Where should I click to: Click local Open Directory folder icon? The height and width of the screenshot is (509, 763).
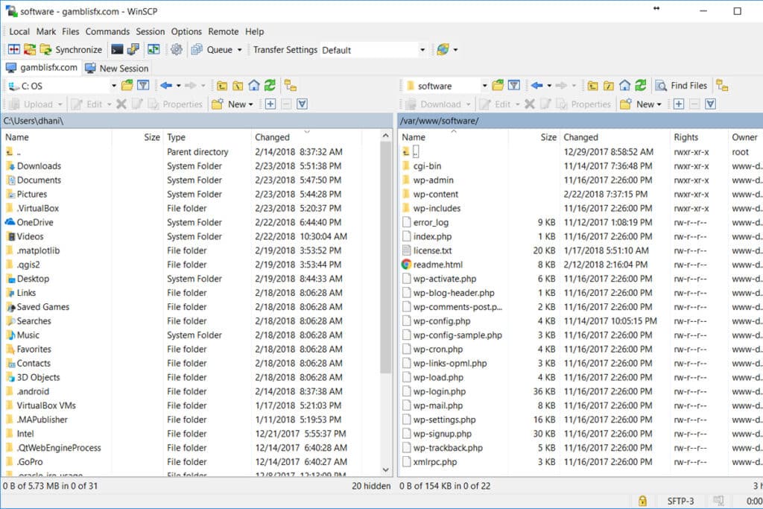[127, 86]
